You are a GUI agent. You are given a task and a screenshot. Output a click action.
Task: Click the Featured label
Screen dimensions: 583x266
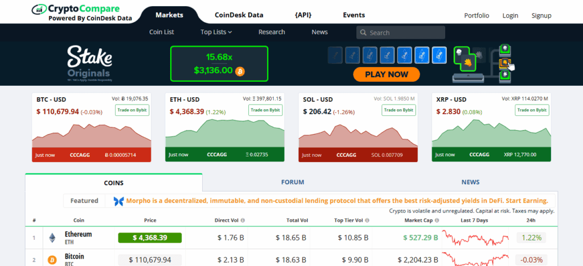coord(84,201)
